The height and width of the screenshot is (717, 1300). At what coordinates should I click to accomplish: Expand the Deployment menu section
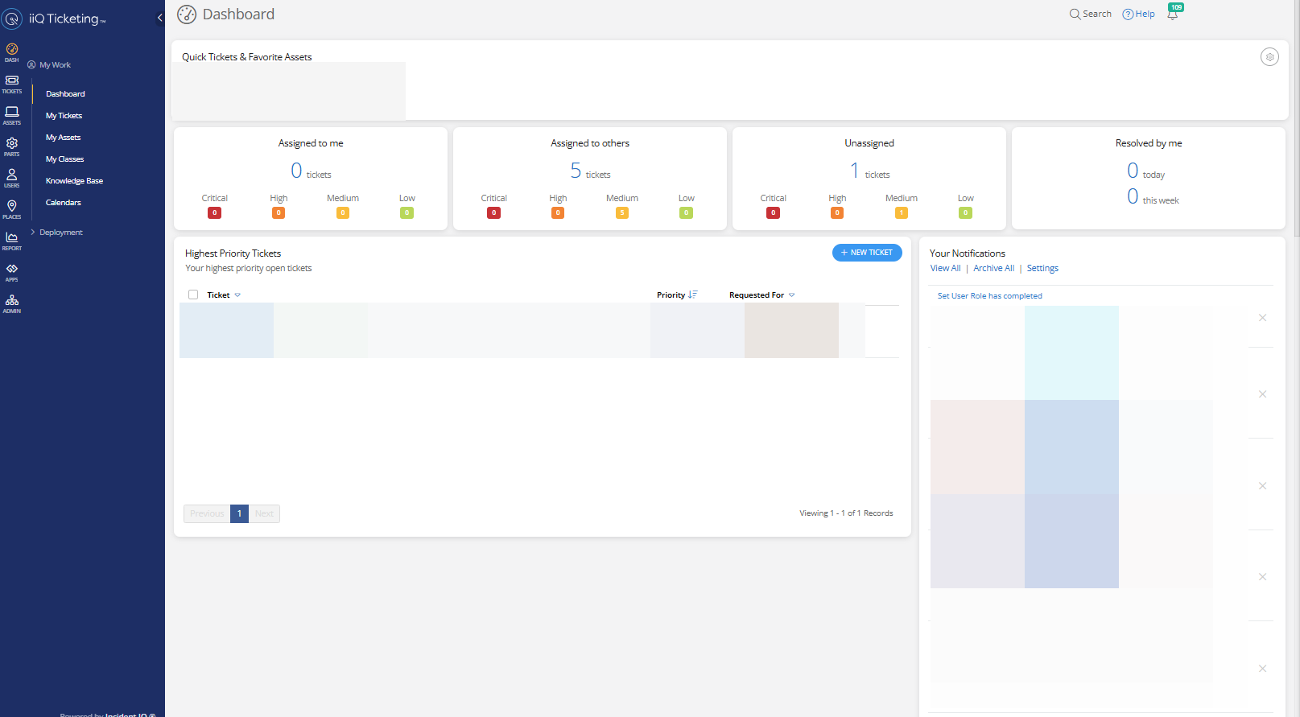point(60,233)
